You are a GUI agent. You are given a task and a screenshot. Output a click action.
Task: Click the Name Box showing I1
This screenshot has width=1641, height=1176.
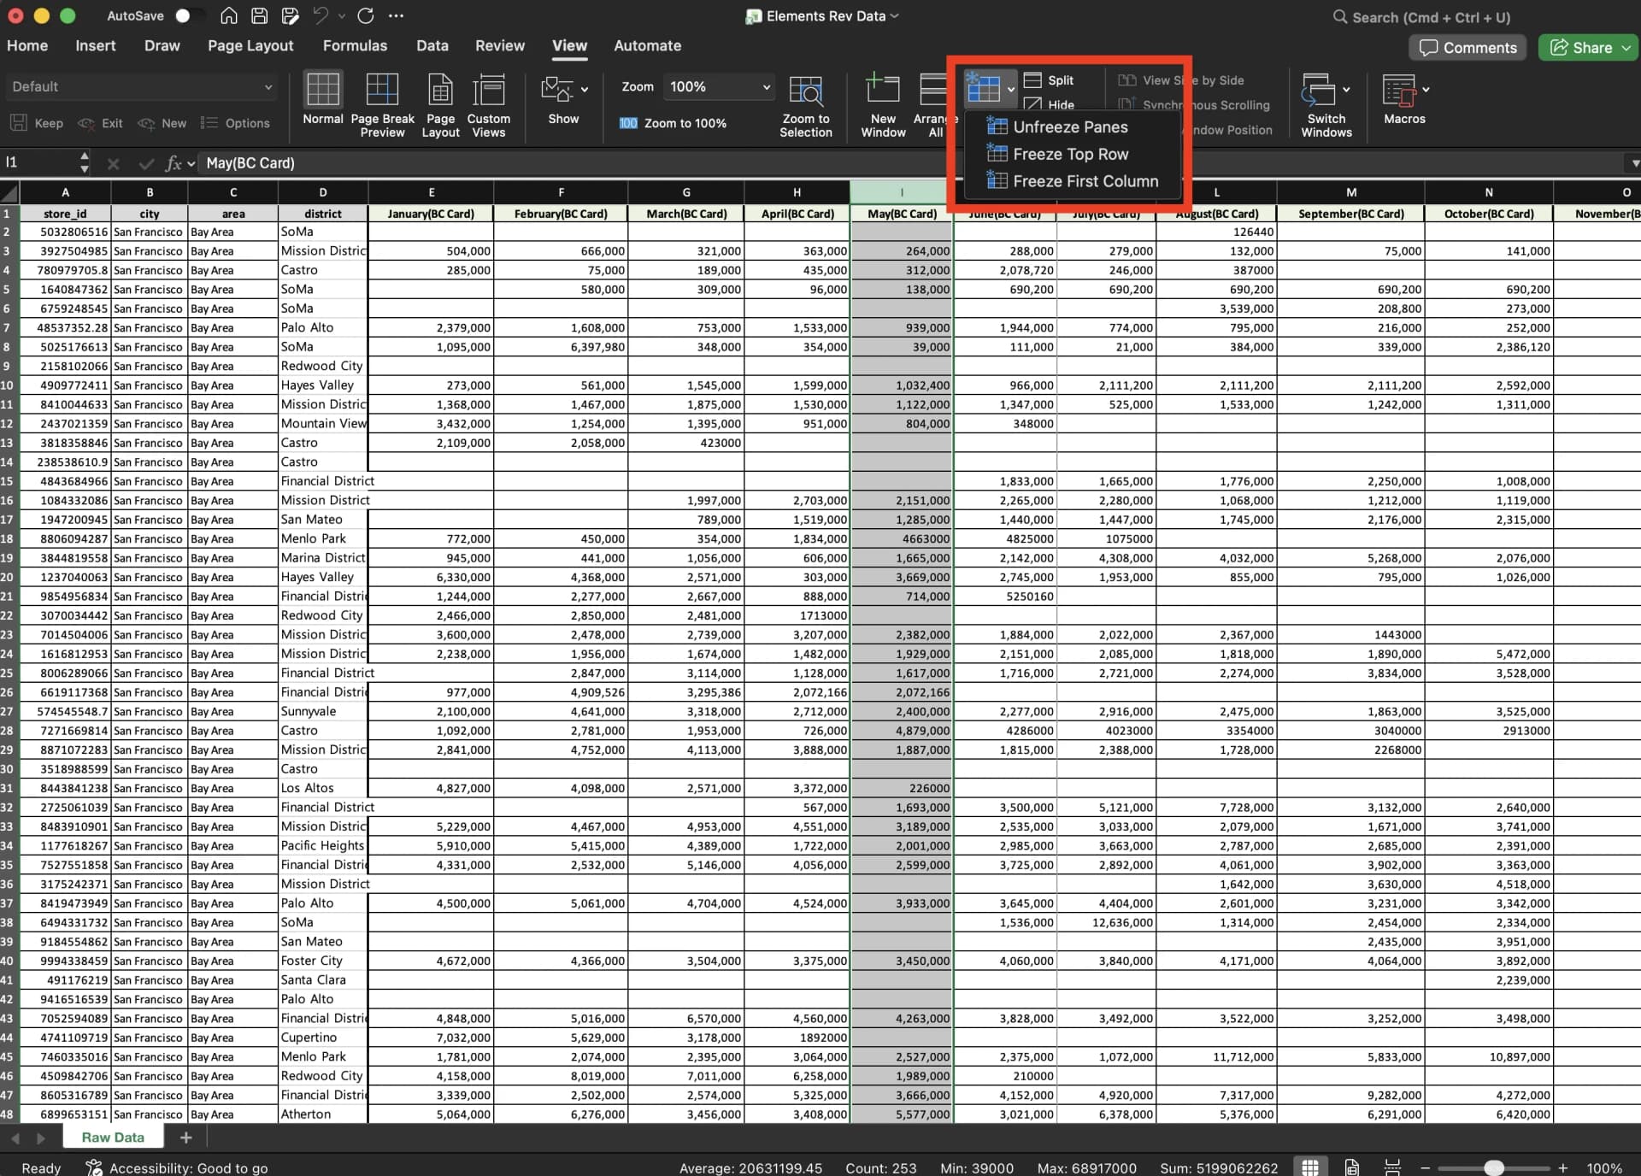coord(38,162)
